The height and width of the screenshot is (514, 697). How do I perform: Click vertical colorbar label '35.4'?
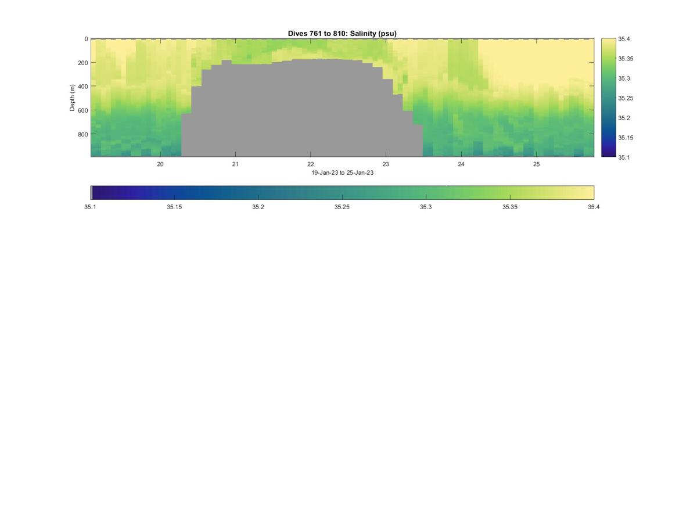624,39
